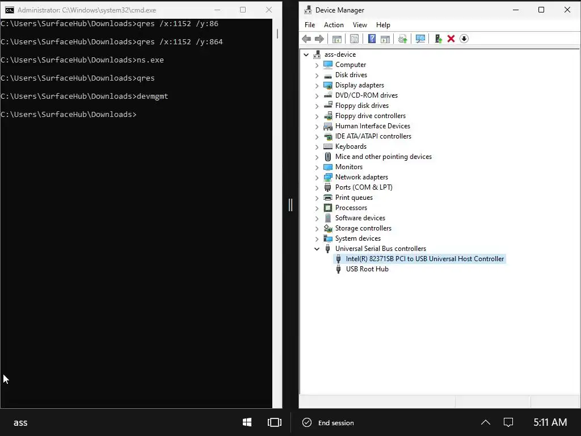The image size is (581, 436).
Task: Click the blue Help question-mark icon
Action: pyautogui.click(x=372, y=39)
